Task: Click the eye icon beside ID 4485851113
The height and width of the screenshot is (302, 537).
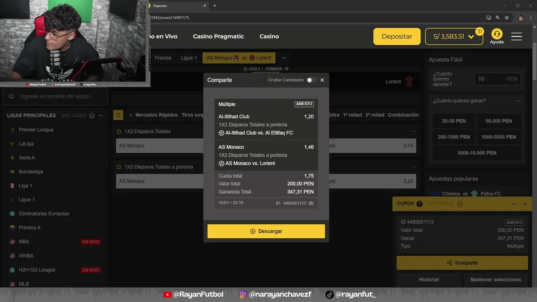Action: click(311, 203)
